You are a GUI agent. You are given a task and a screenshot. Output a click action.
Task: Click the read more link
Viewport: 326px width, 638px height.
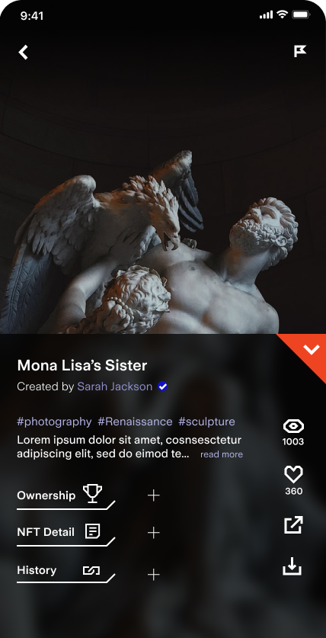[222, 454]
